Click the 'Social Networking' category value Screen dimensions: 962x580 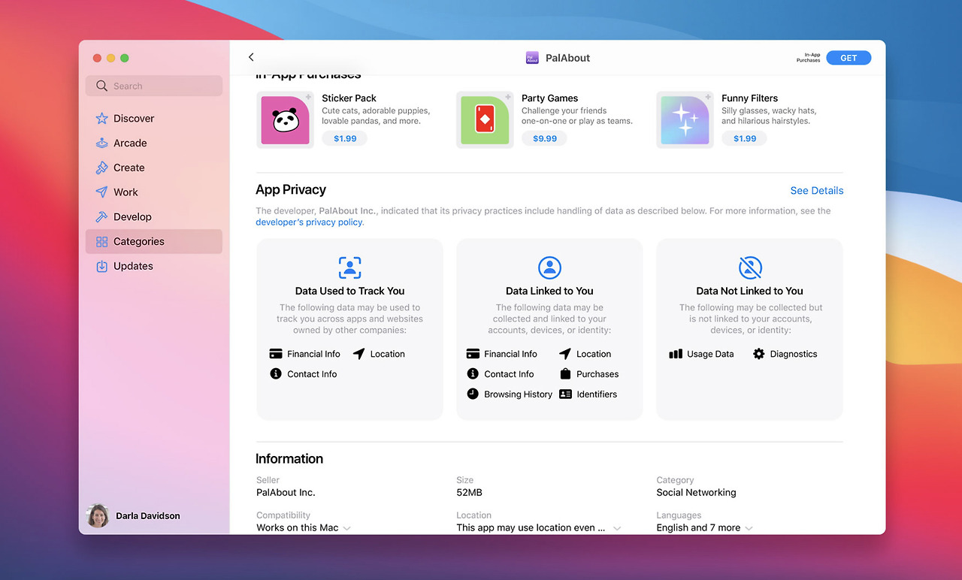tap(697, 493)
